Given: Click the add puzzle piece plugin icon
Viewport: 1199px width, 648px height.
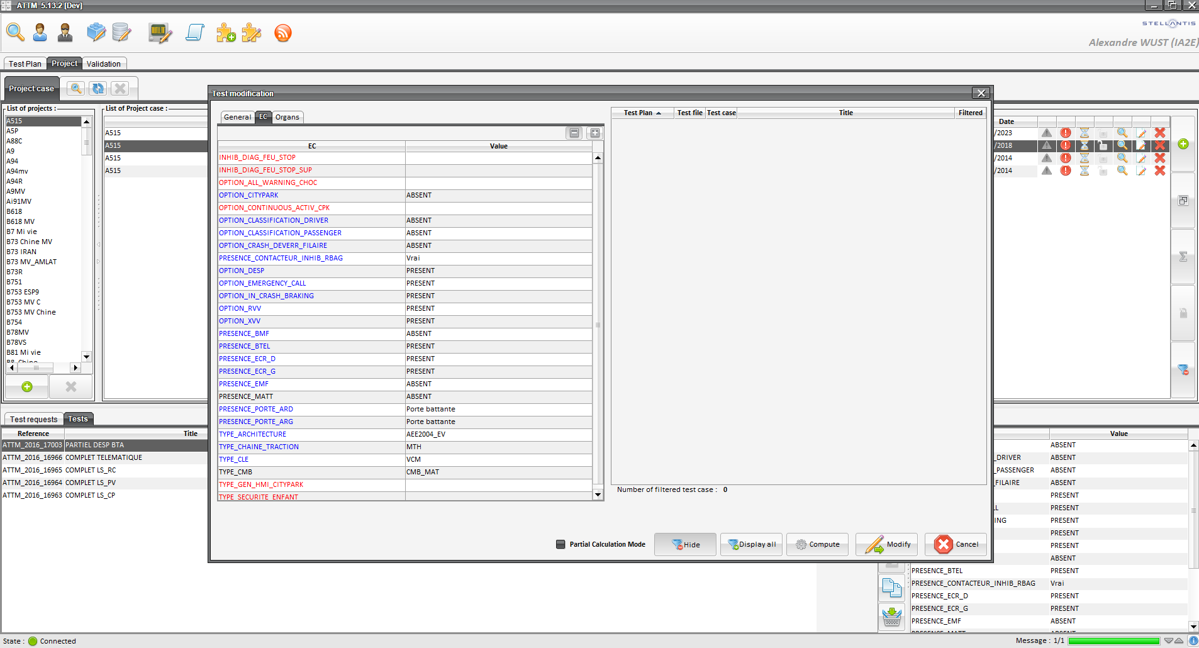Looking at the screenshot, I should [226, 33].
